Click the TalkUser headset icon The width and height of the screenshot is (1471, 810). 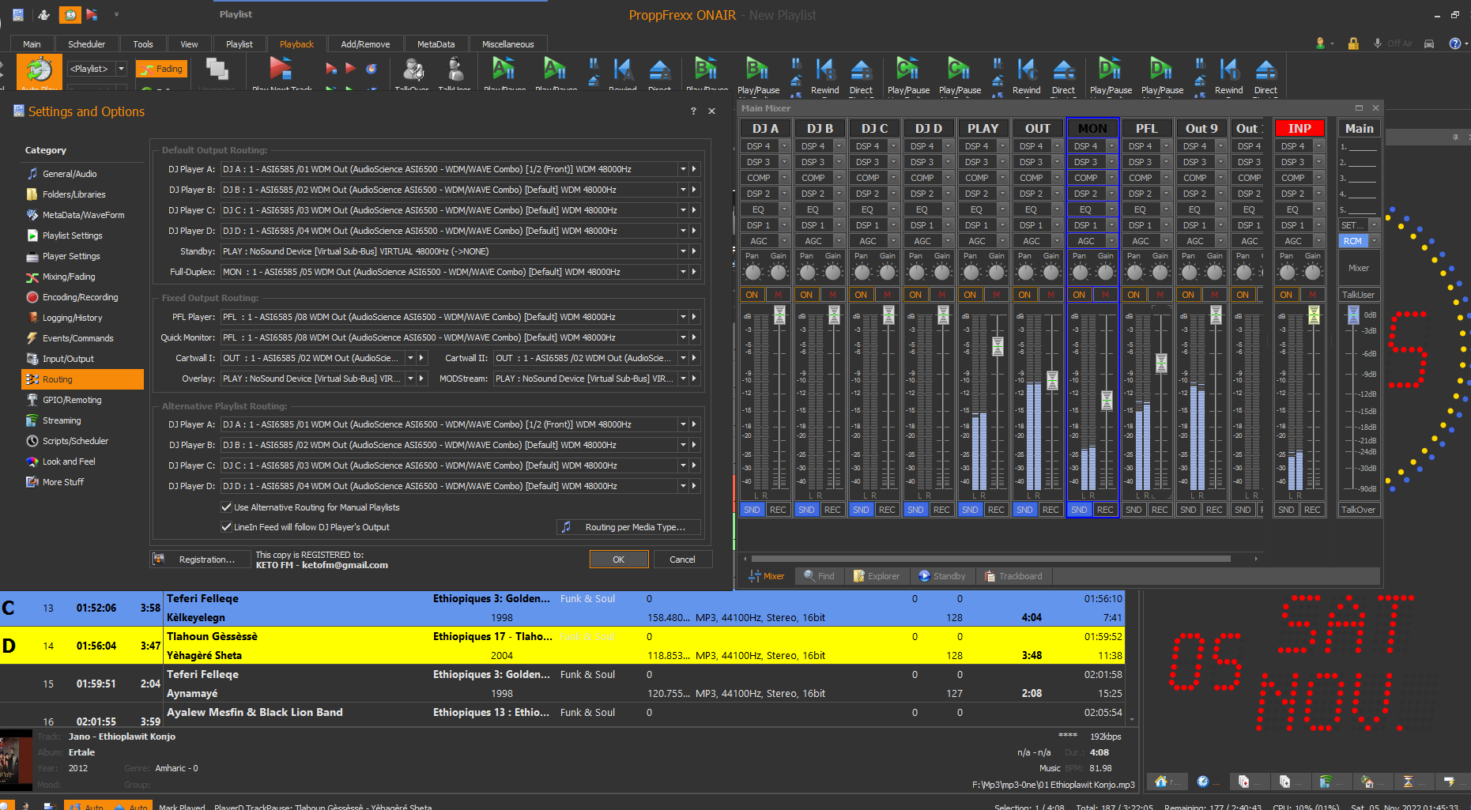pos(455,70)
